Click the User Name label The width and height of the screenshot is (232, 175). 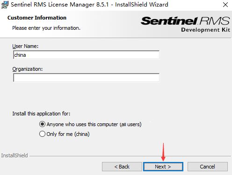[25, 46]
